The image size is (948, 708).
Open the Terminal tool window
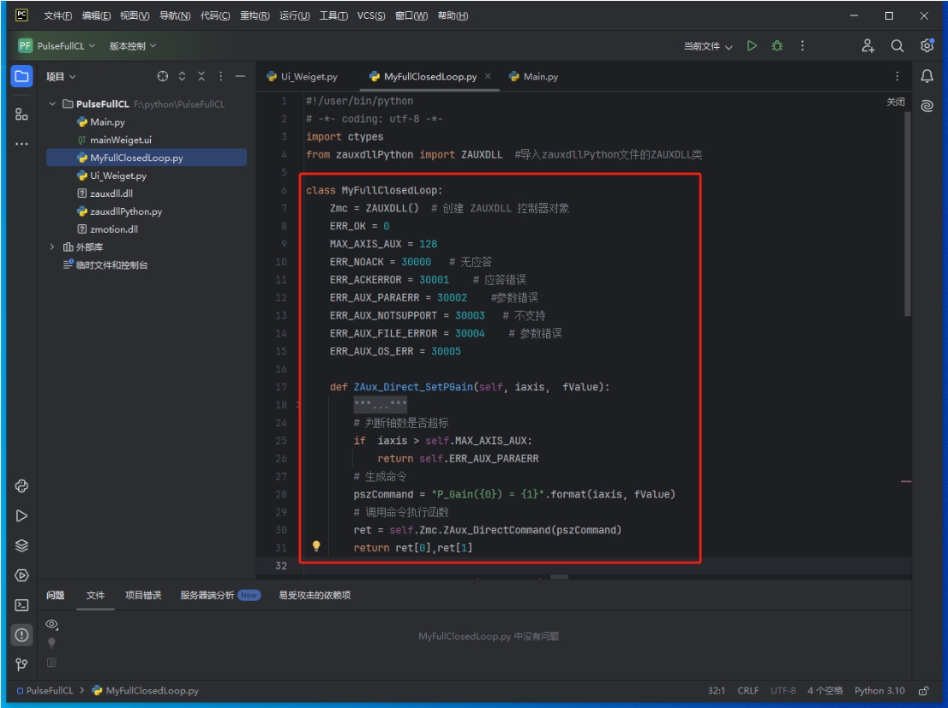click(x=21, y=604)
